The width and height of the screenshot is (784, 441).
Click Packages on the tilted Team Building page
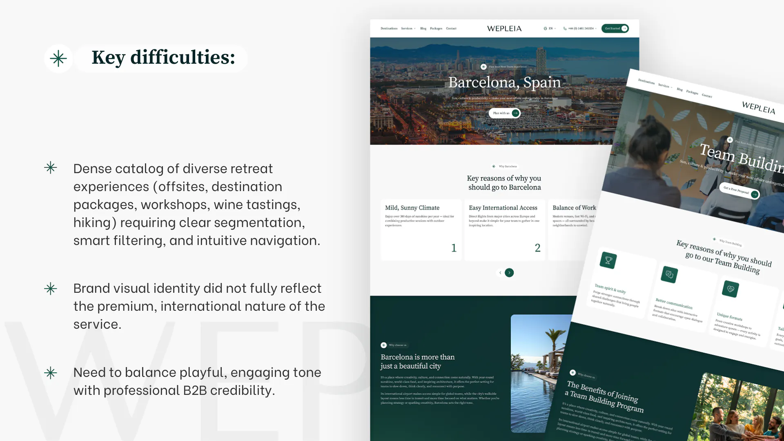click(x=692, y=92)
